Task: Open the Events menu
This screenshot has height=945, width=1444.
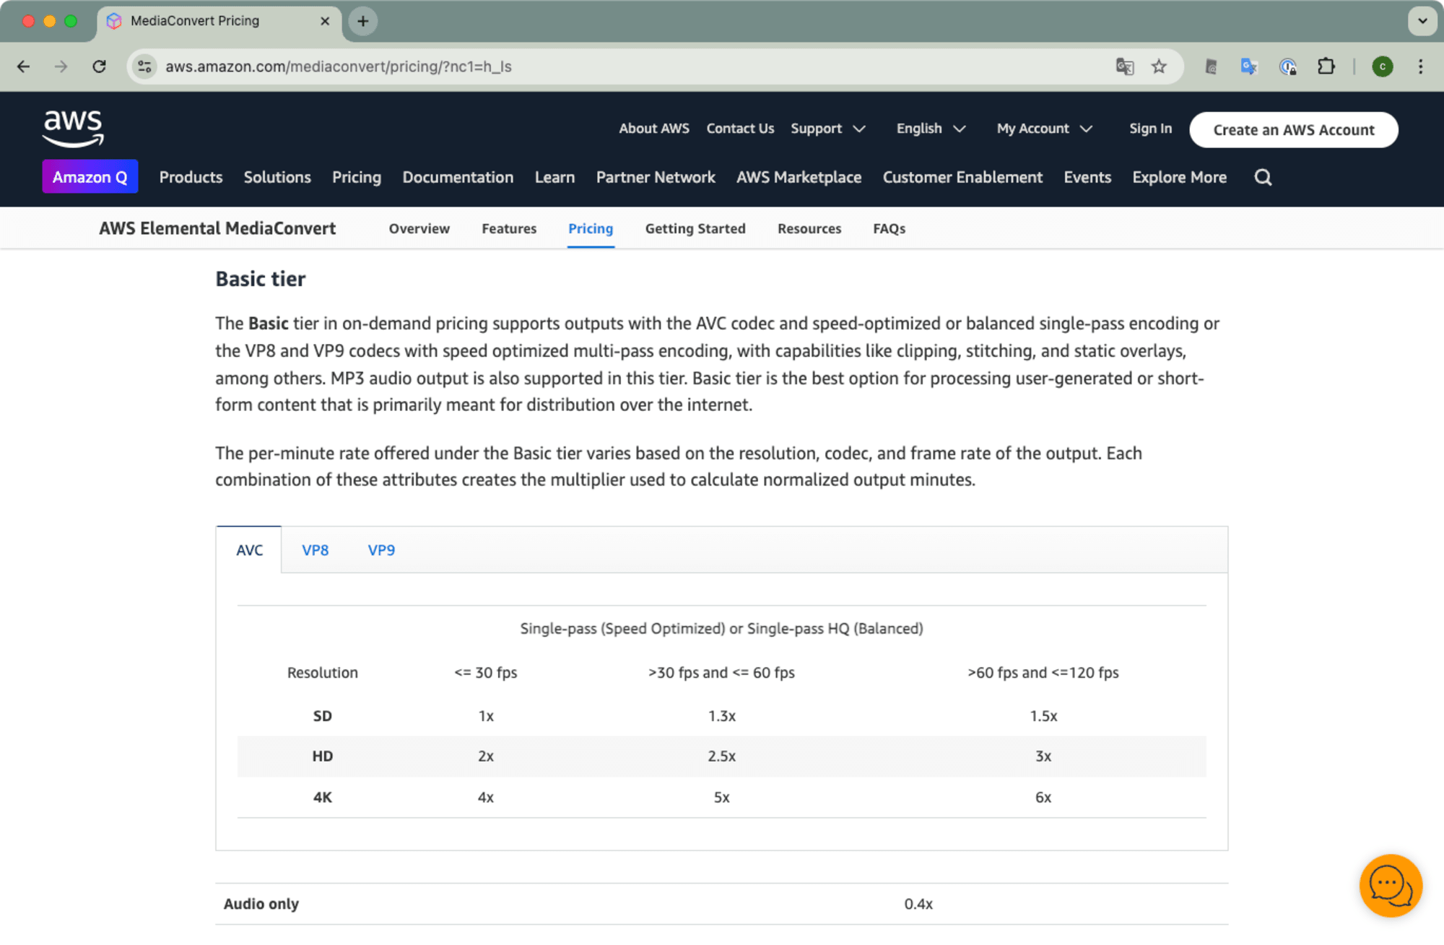Action: tap(1087, 177)
